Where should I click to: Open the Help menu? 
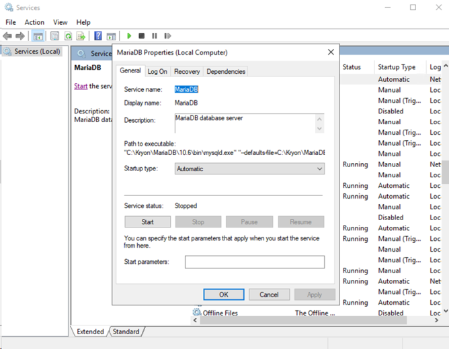83,22
